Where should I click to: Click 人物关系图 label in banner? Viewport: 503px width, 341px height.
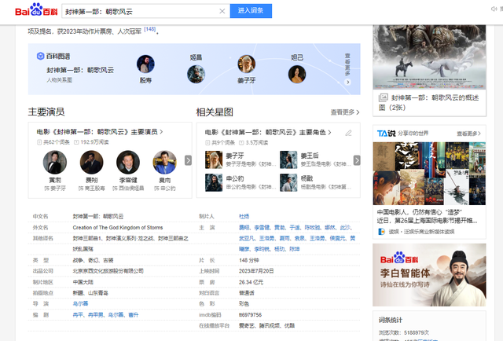60,80
